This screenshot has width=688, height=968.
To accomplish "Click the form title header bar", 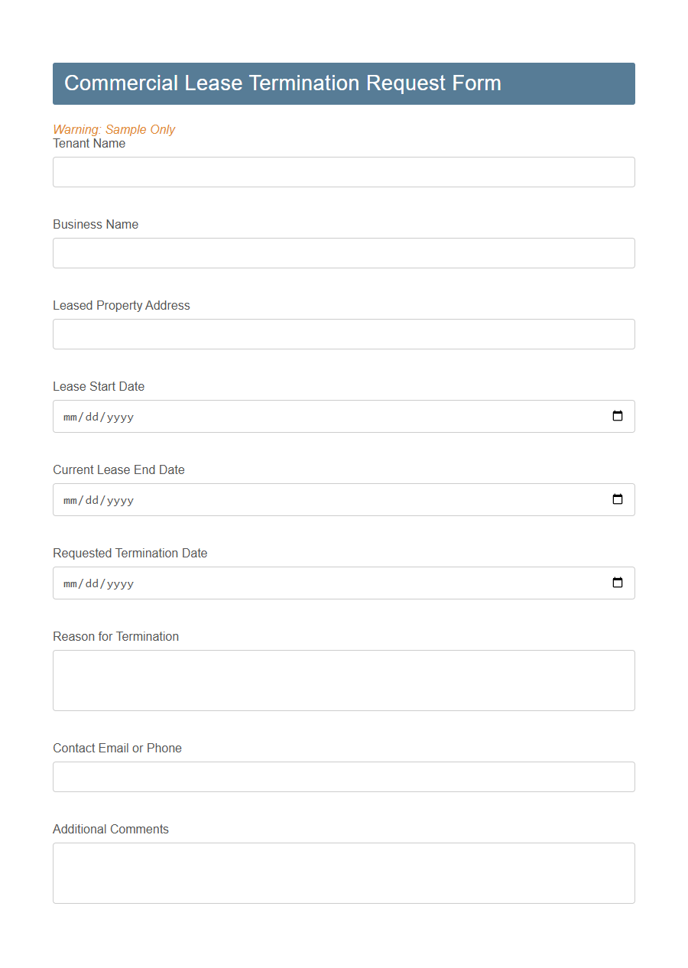I will pos(343,83).
